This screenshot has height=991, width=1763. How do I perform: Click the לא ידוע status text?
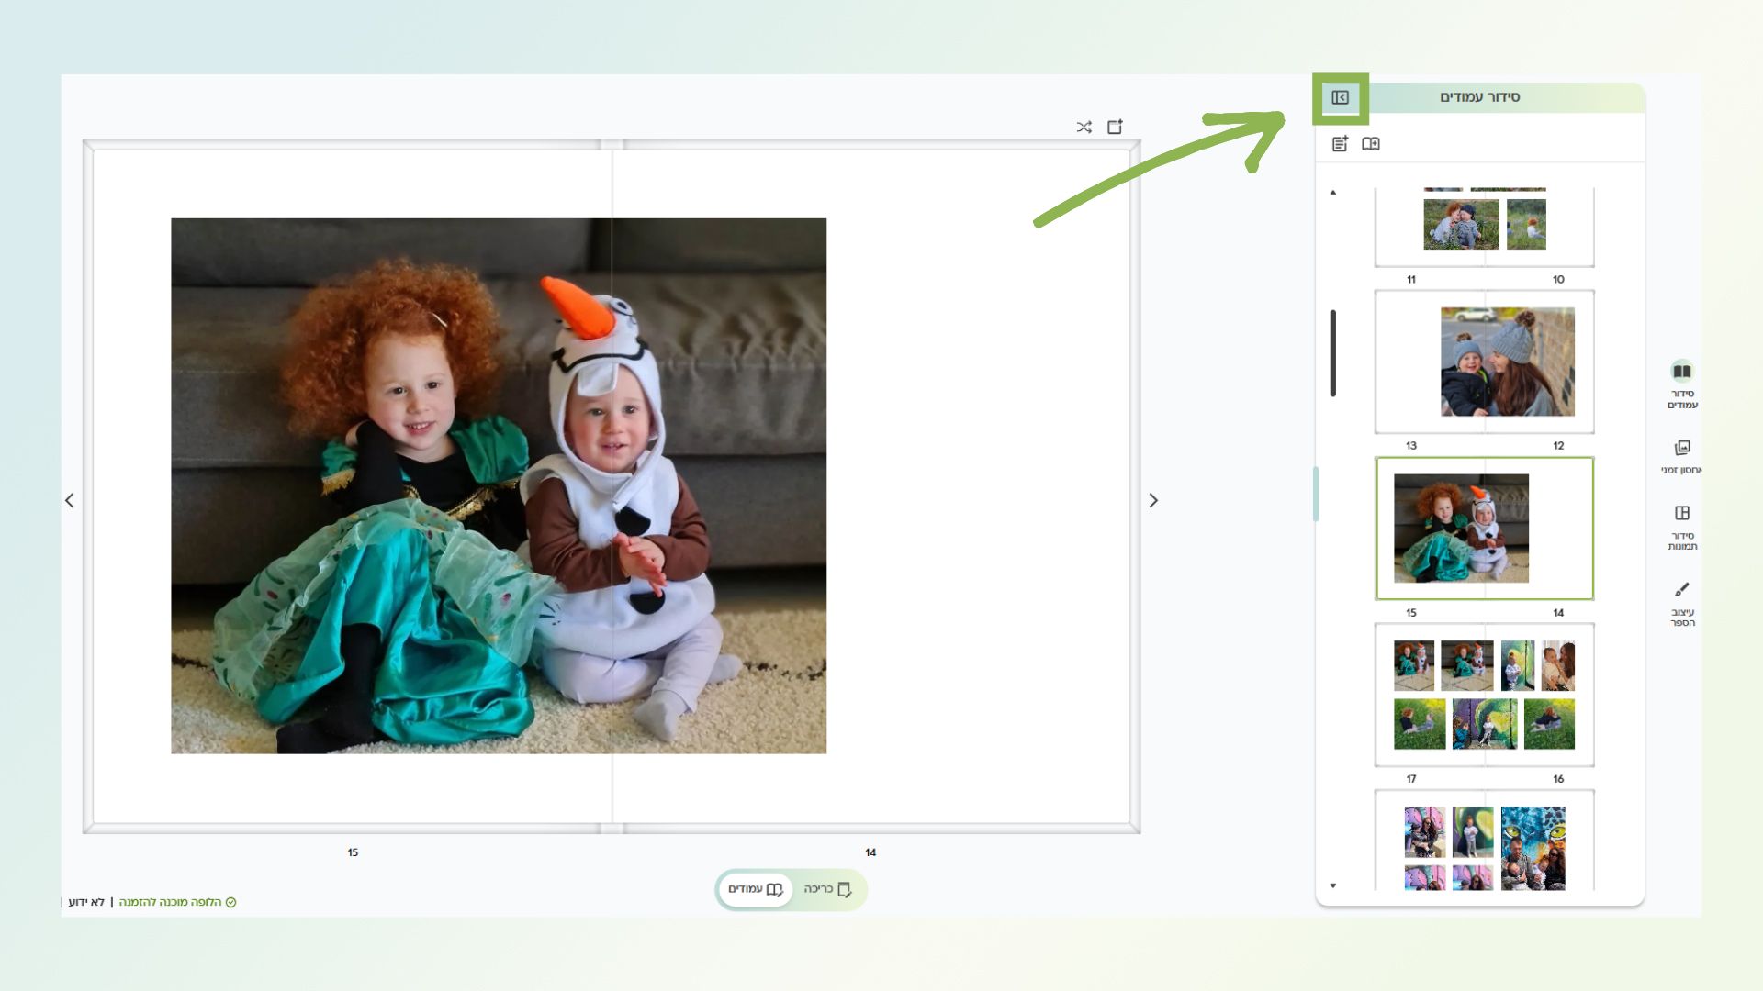[x=86, y=902]
